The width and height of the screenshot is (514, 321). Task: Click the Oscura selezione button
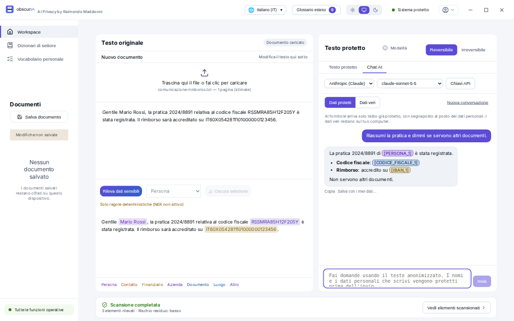click(x=228, y=191)
